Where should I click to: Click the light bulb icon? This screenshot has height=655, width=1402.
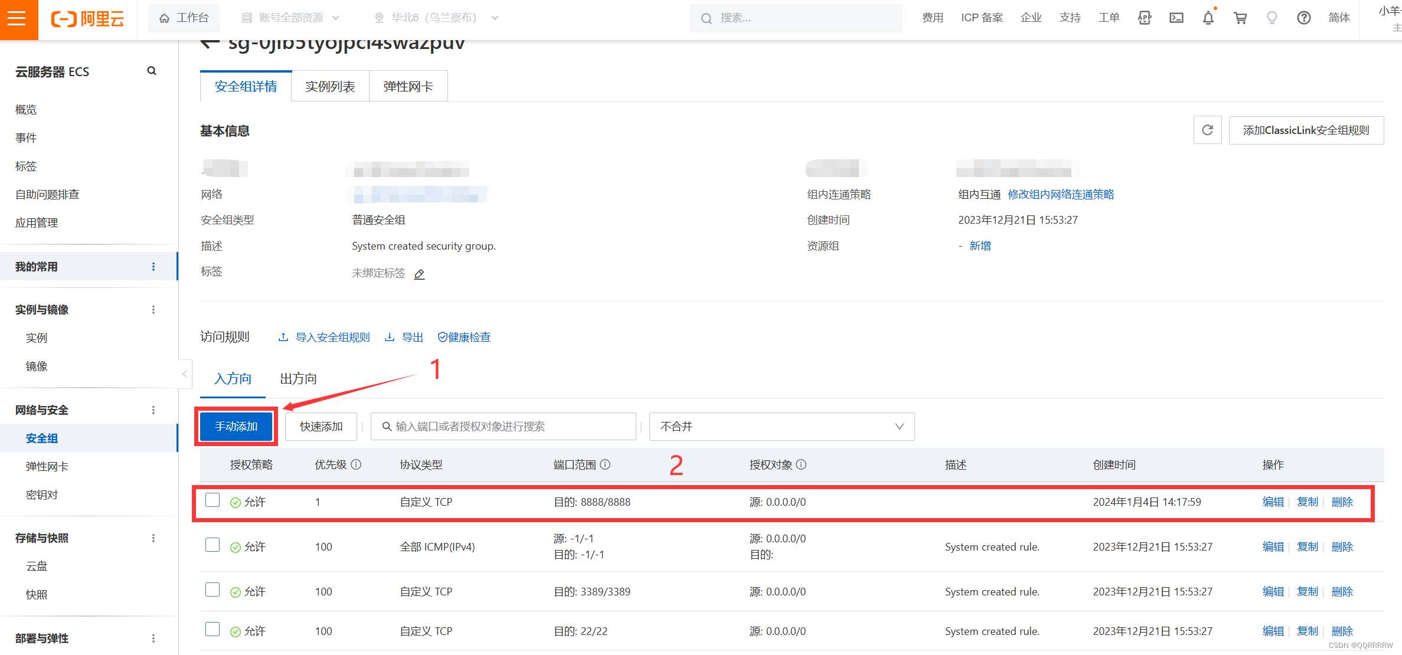coord(1272,18)
